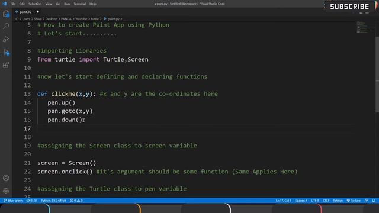The height and width of the screenshot is (213, 379).
Task: Click the Python interpreter version in status bar
Action: click(x=53, y=201)
